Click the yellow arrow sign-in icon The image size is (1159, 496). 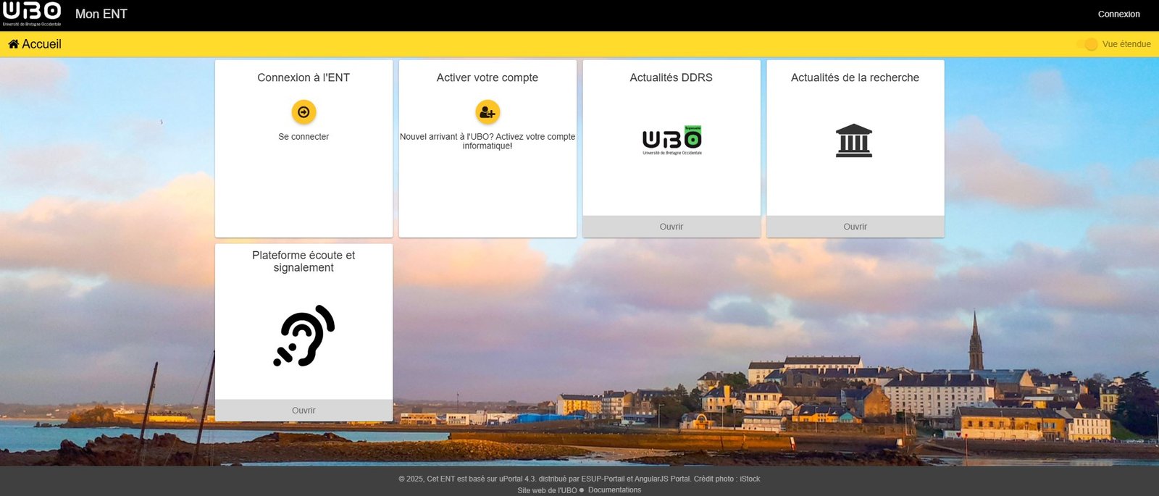(304, 112)
